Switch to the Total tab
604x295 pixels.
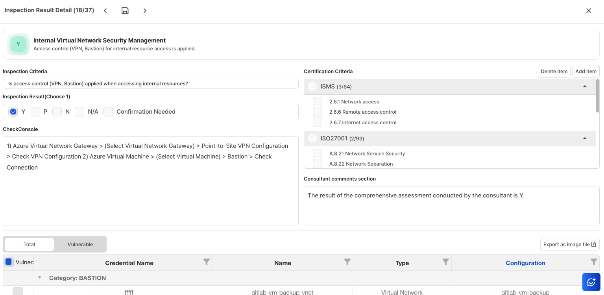tap(30, 244)
